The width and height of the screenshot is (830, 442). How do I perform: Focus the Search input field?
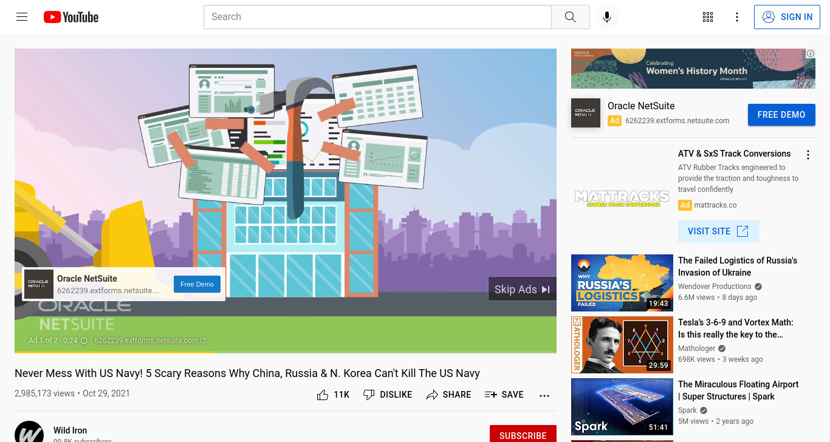pyautogui.click(x=377, y=17)
